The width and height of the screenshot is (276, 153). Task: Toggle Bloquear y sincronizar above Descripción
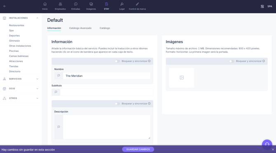[117, 104]
